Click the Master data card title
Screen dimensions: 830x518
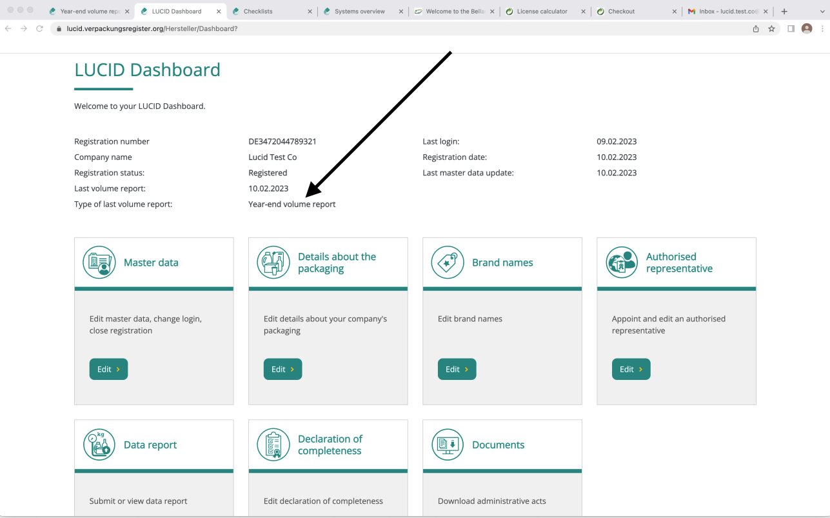(151, 263)
